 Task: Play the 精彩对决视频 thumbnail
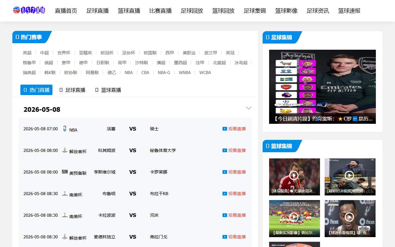tap(350, 177)
